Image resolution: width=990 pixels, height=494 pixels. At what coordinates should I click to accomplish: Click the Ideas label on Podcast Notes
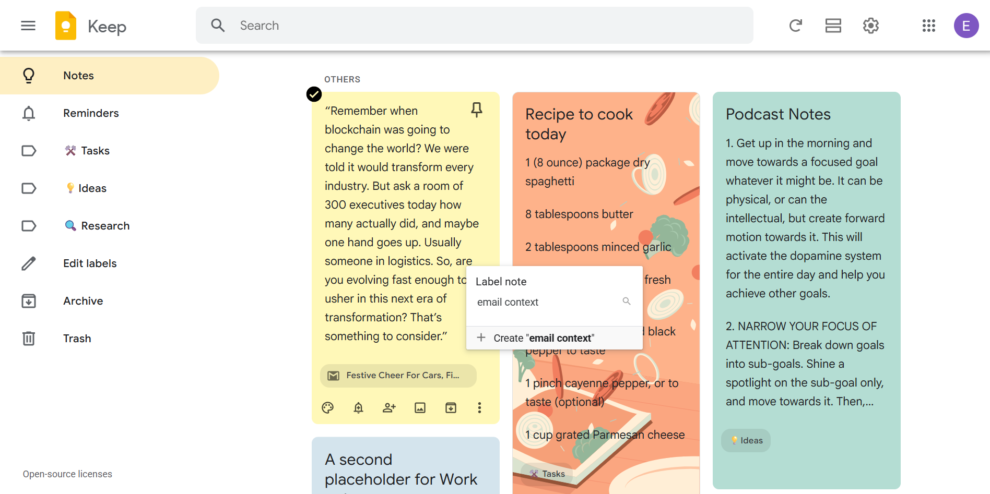(x=746, y=441)
